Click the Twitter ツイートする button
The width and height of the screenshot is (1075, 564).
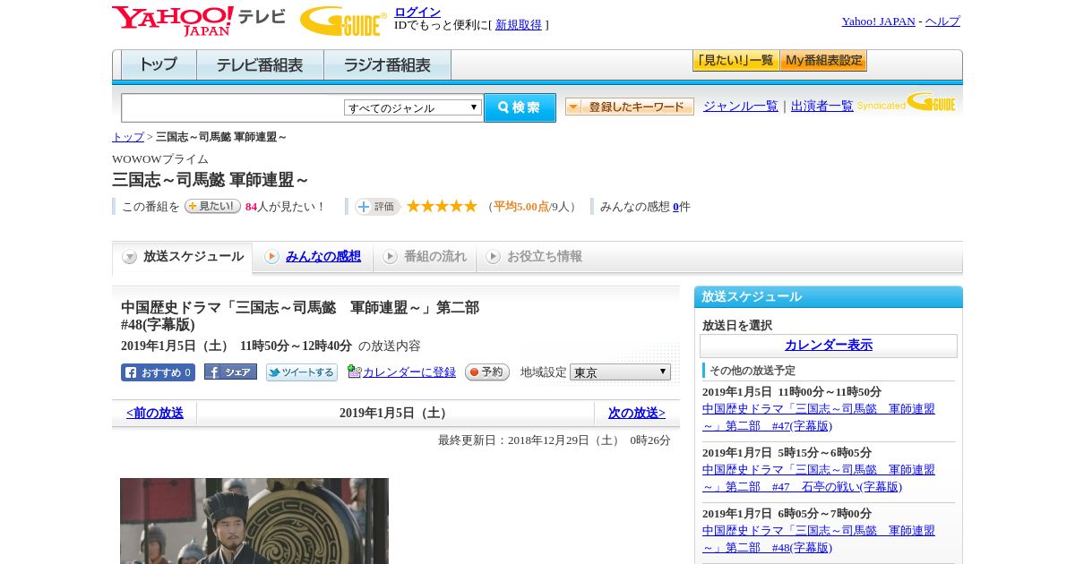tap(301, 372)
